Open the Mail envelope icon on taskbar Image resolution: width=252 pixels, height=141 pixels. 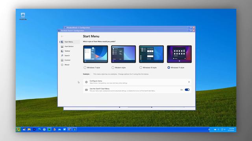click(x=59, y=130)
